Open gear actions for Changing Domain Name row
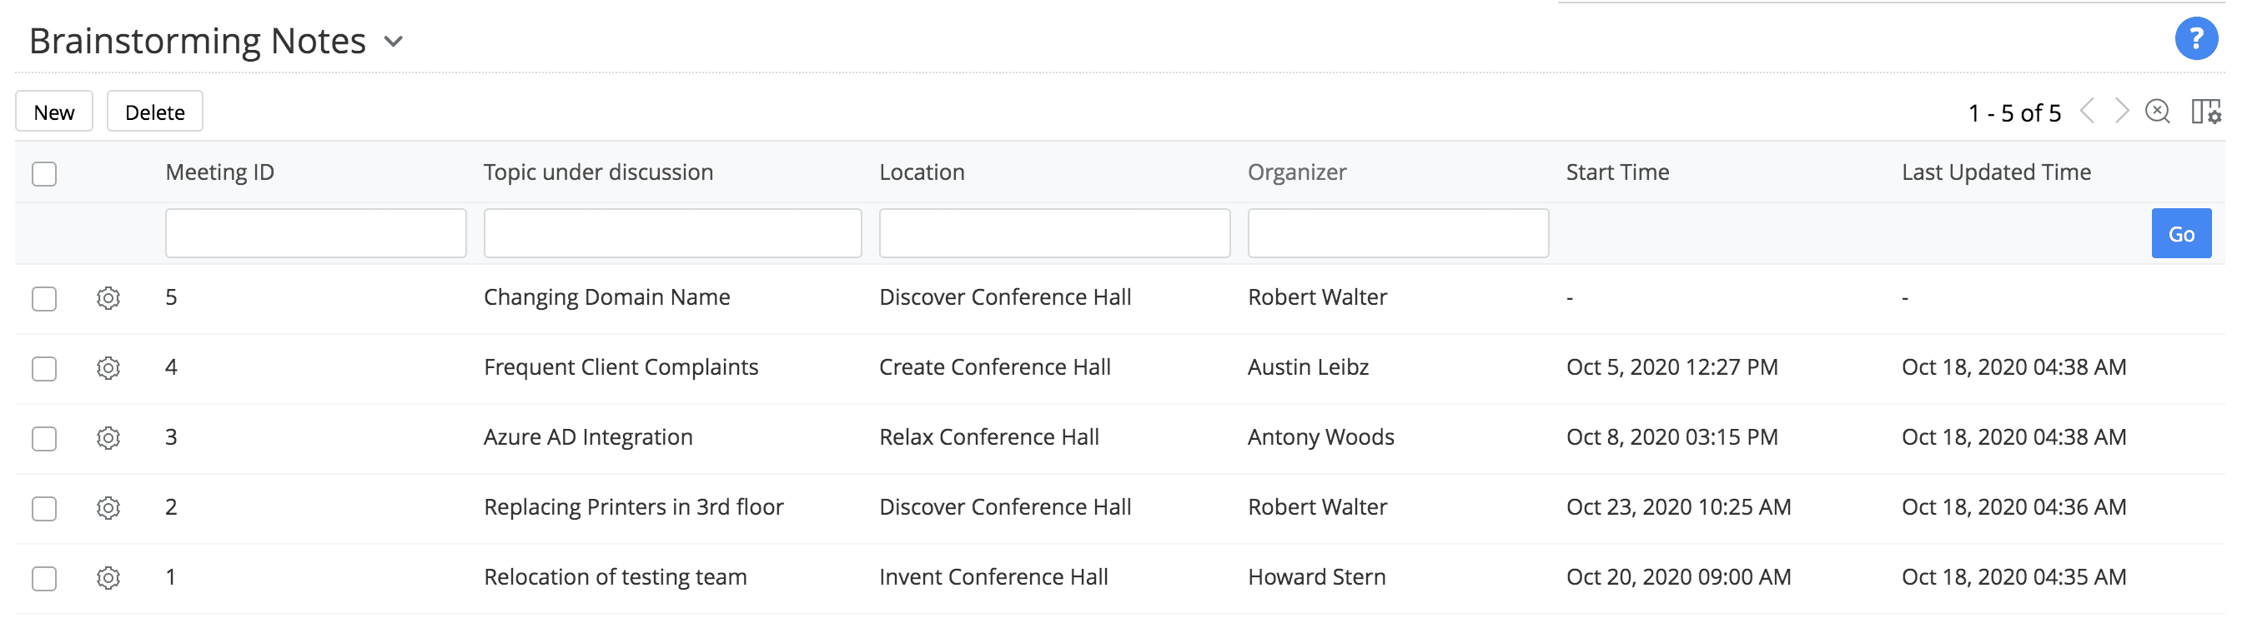2247x618 pixels. pos(108,298)
